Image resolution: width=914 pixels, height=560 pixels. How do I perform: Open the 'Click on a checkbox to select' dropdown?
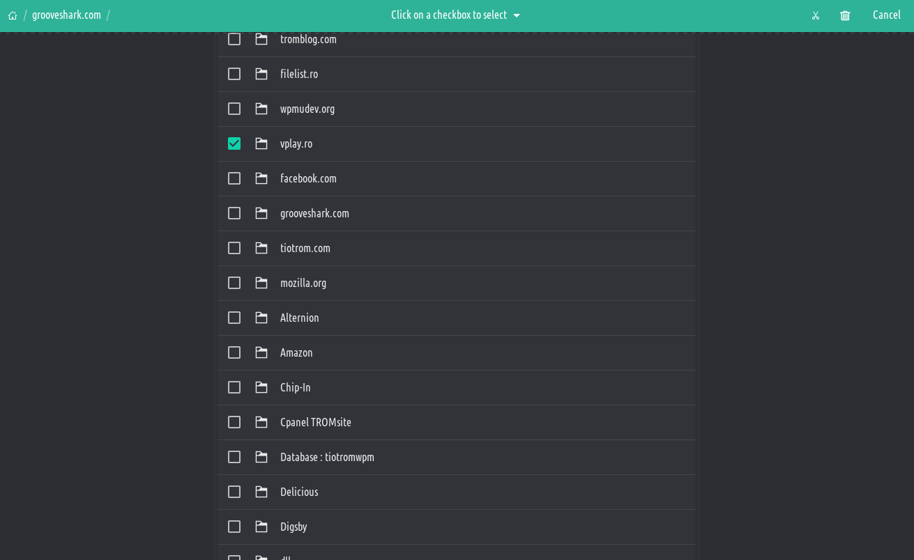449,15
